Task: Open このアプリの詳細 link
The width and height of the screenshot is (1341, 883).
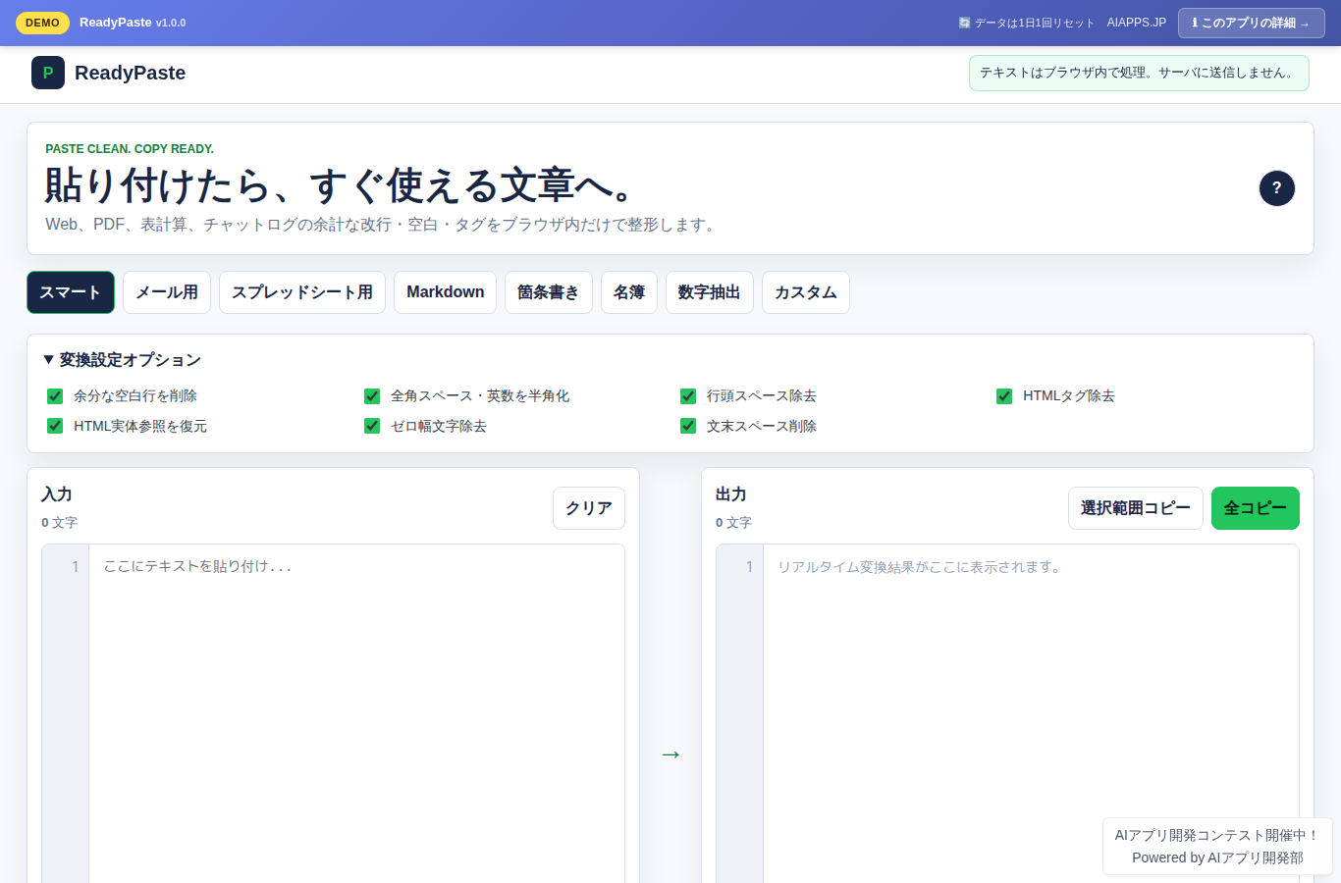Action: [x=1252, y=23]
